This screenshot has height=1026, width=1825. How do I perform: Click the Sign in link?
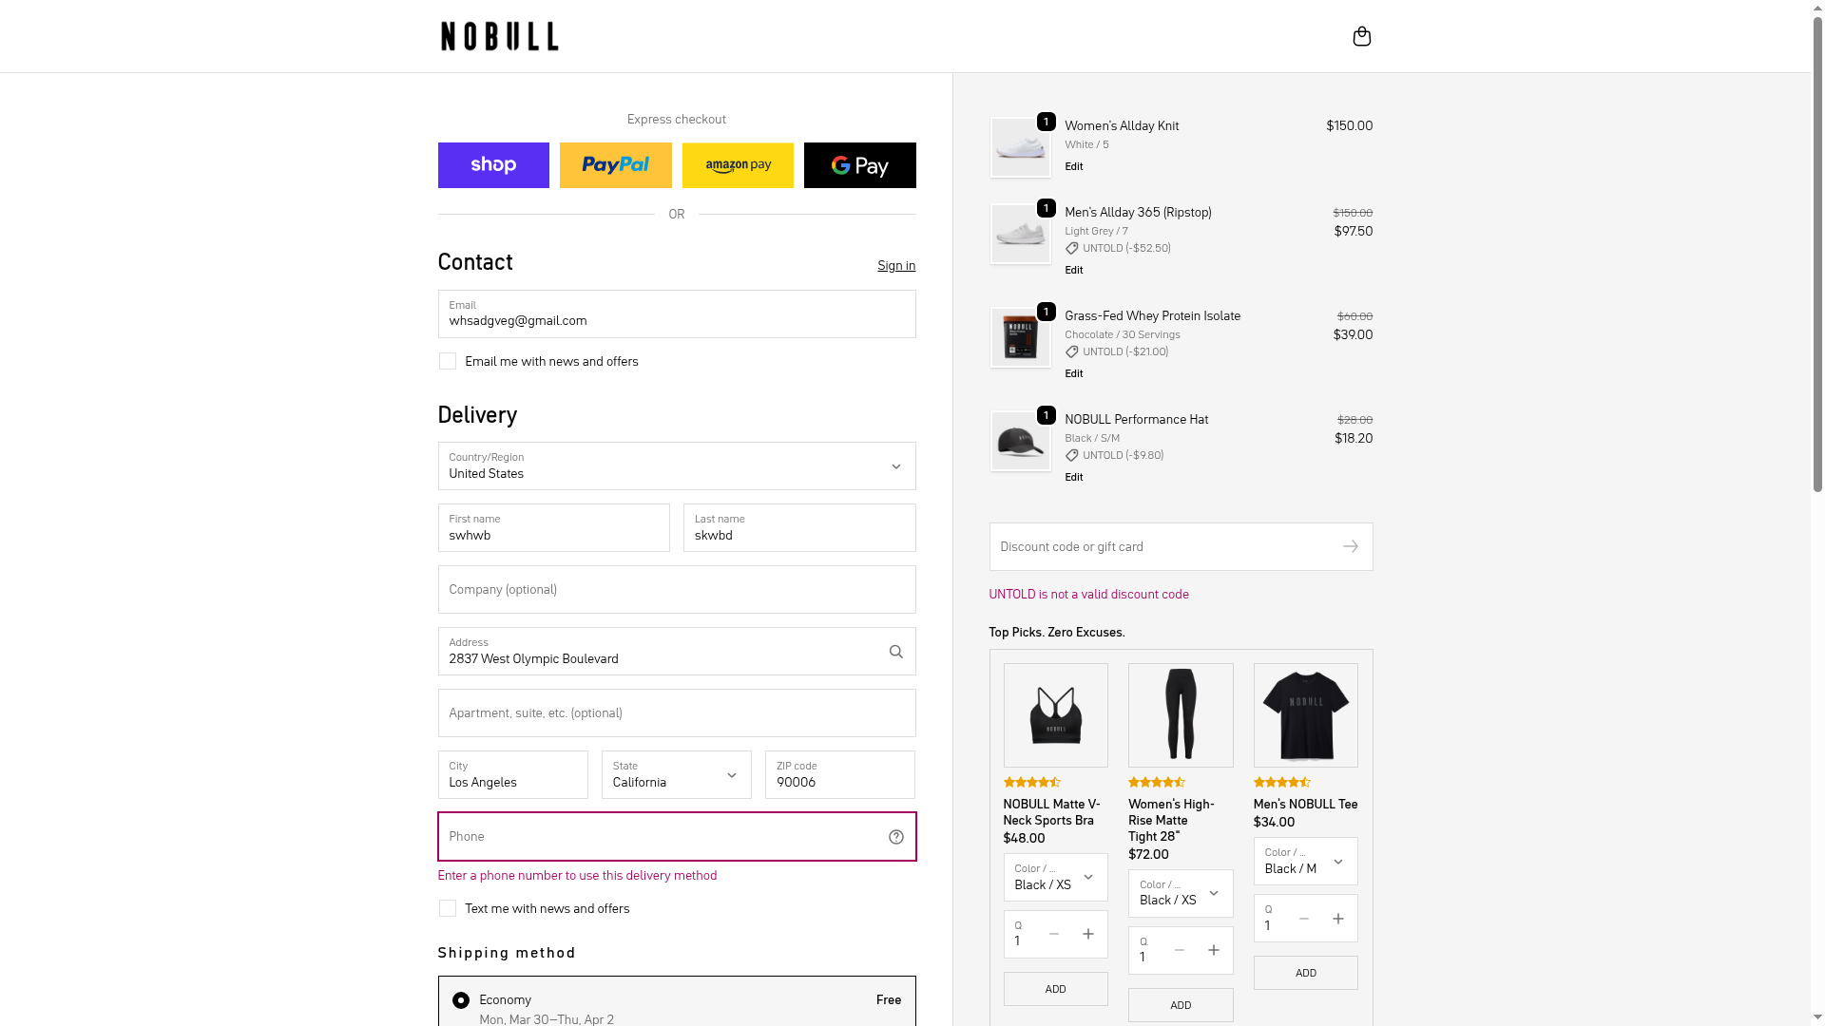[x=895, y=265]
